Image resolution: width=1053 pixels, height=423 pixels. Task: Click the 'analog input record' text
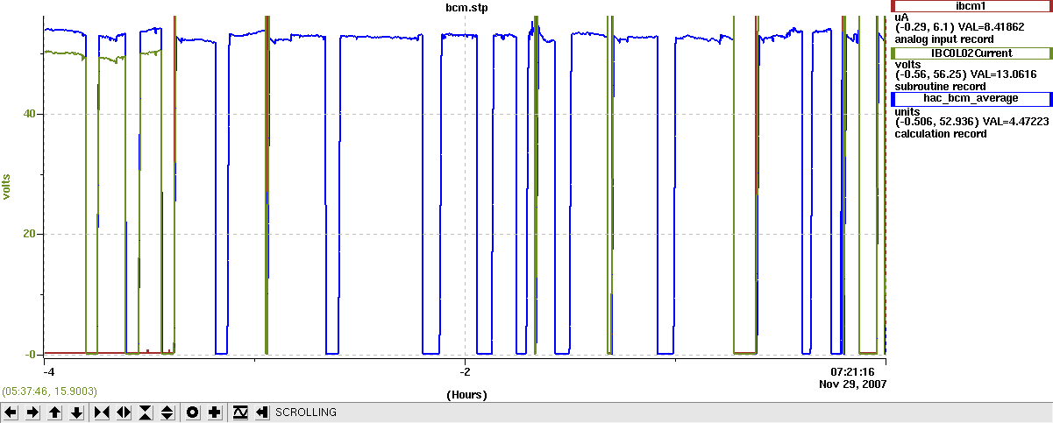943,39
